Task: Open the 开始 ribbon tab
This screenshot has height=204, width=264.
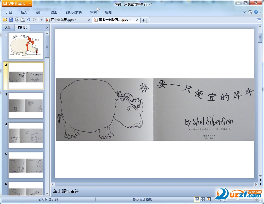Action: [x=9, y=12]
